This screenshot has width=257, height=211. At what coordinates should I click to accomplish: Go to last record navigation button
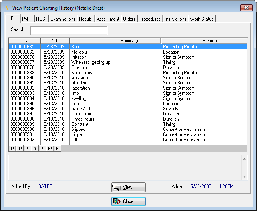pos(58,148)
